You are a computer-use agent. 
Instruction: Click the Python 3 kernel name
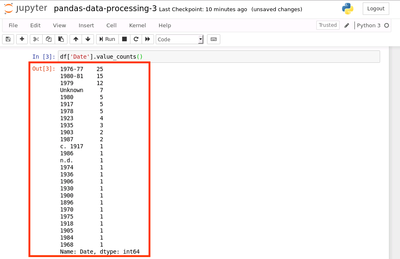(369, 26)
